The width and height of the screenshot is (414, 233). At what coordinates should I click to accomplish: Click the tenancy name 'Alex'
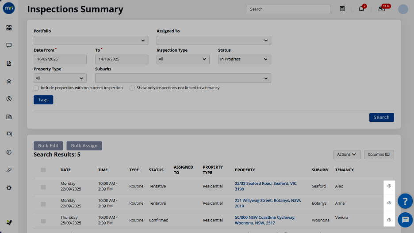pyautogui.click(x=339, y=186)
